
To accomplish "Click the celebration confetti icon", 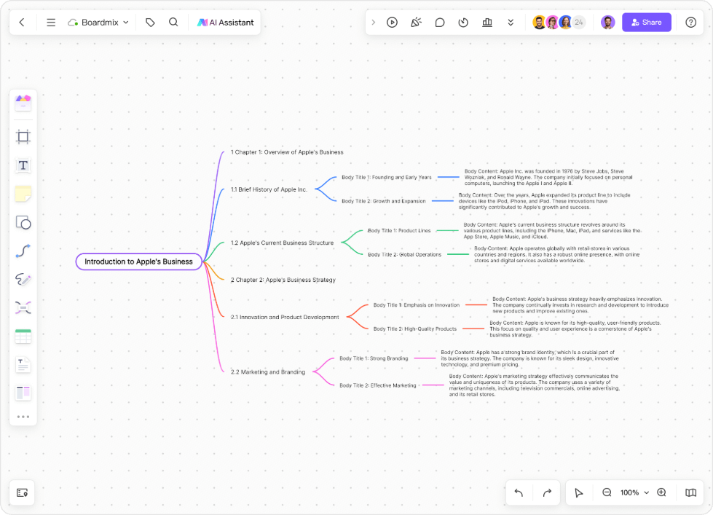I will point(416,23).
